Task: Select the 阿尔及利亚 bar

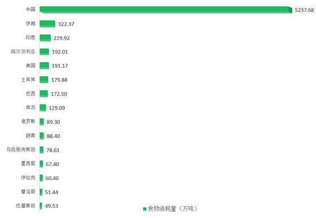Action: coord(45,52)
